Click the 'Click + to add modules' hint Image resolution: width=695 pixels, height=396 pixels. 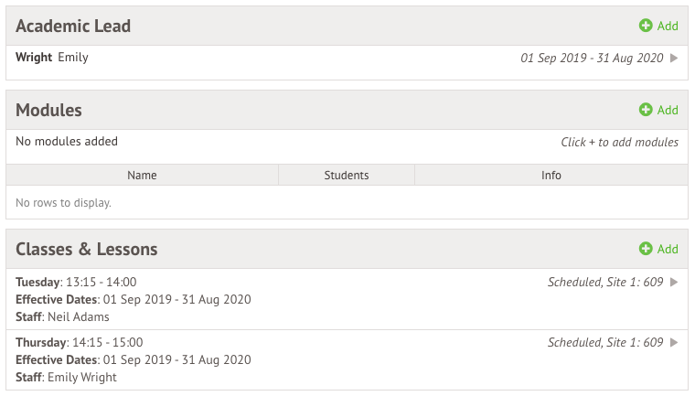pyautogui.click(x=619, y=142)
